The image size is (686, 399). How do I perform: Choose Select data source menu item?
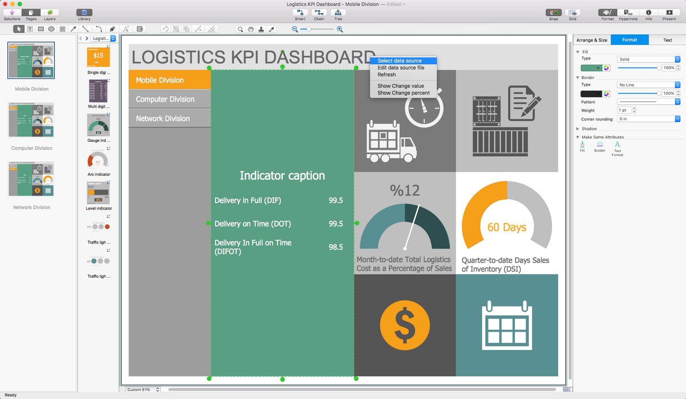(x=400, y=60)
